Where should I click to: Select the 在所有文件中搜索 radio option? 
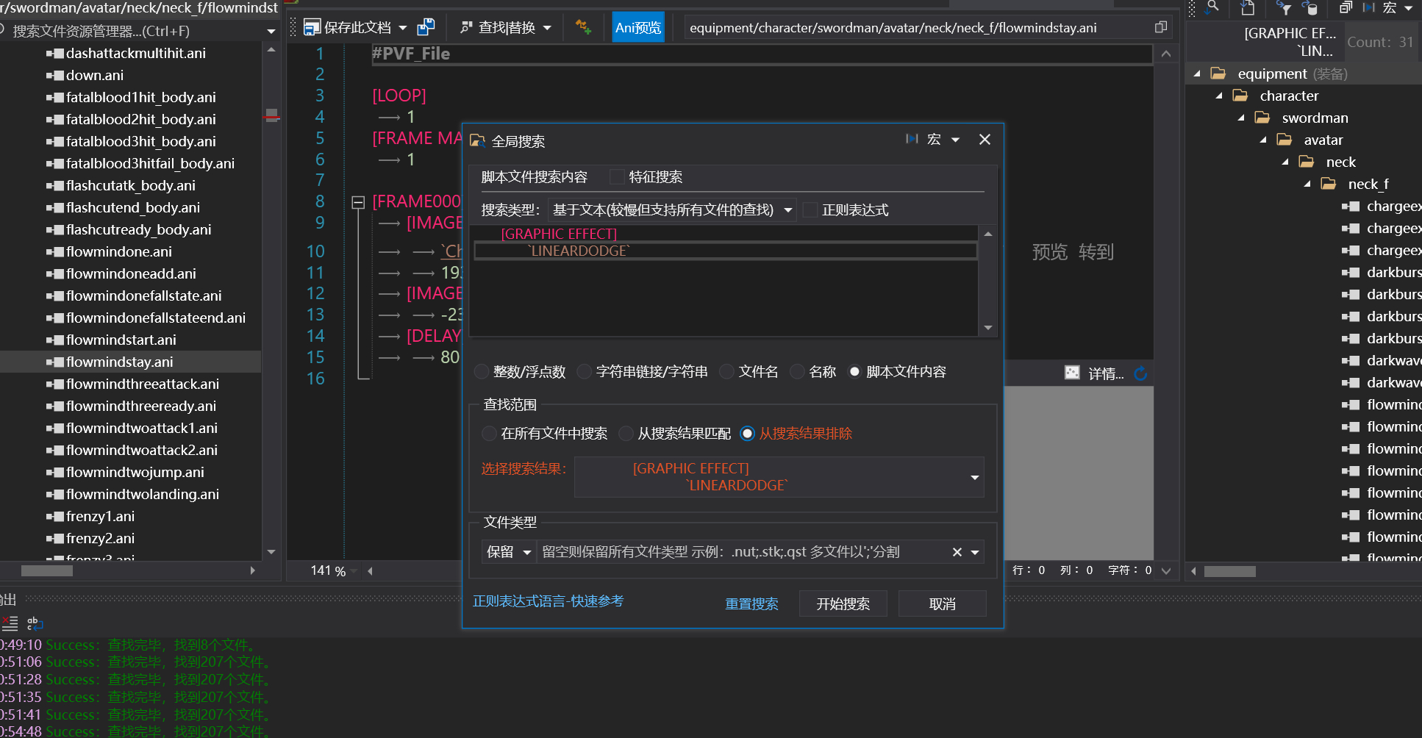tap(489, 434)
